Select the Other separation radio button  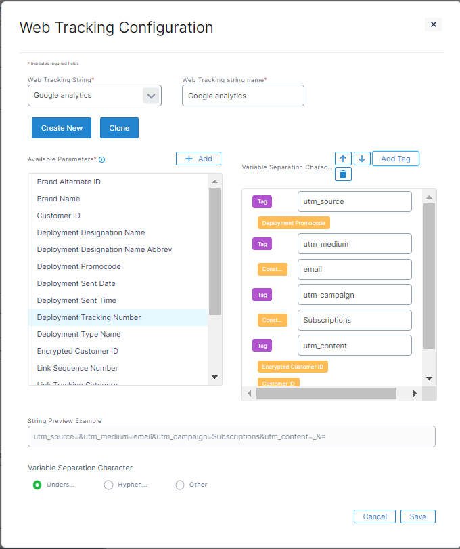tap(180, 485)
